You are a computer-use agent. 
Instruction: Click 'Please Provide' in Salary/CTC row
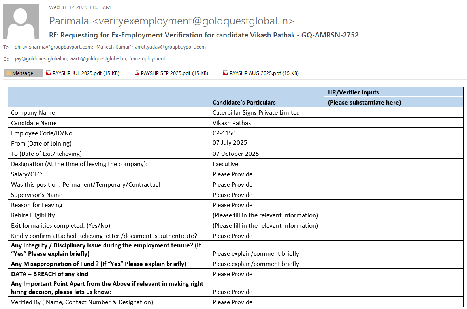point(232,174)
